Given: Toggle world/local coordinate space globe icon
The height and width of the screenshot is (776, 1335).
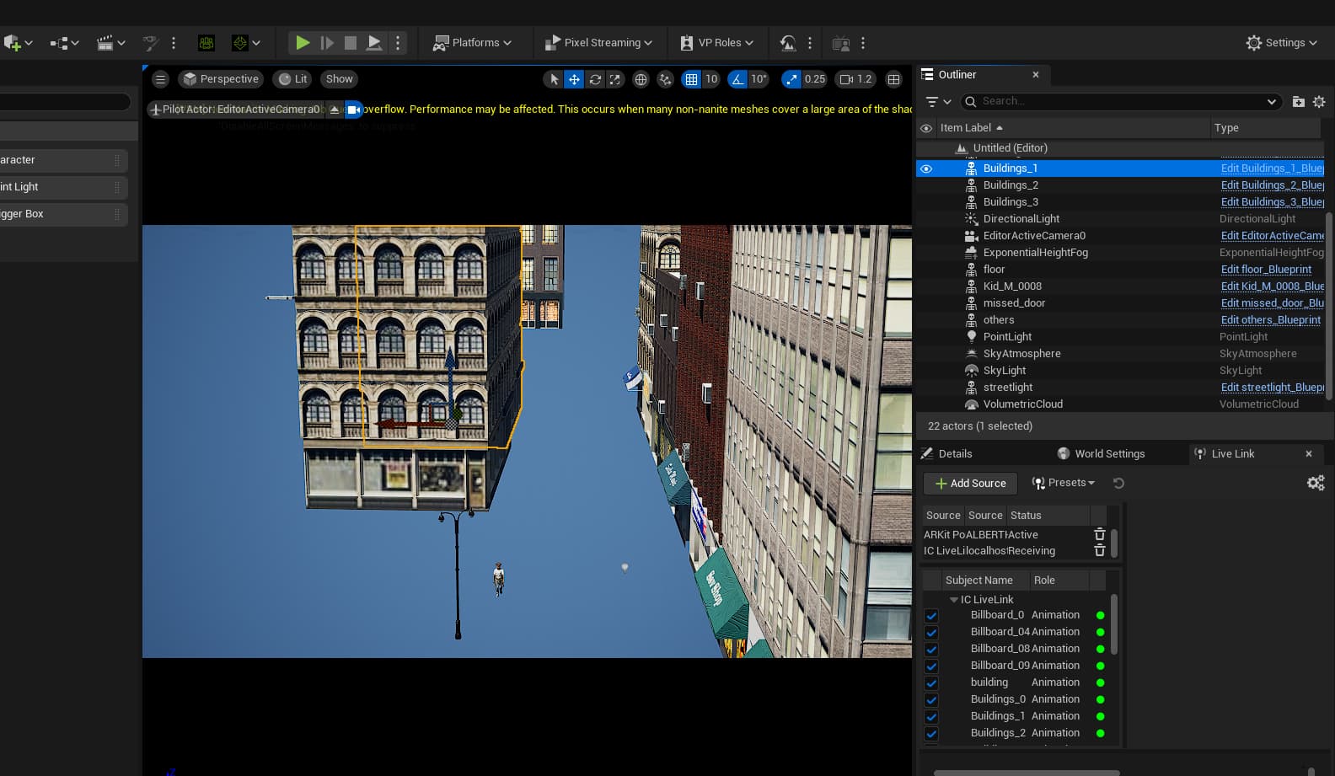Looking at the screenshot, I should tap(641, 79).
